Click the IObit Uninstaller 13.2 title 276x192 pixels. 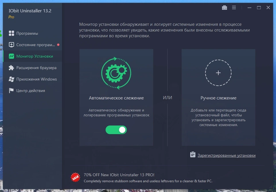coord(30,11)
